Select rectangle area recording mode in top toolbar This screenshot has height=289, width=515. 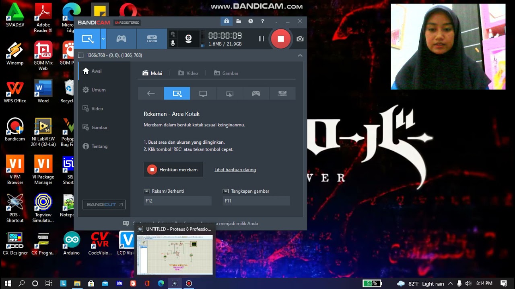87,39
